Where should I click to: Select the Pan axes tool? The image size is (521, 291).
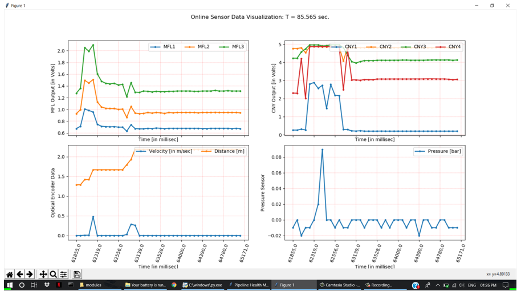click(43, 274)
